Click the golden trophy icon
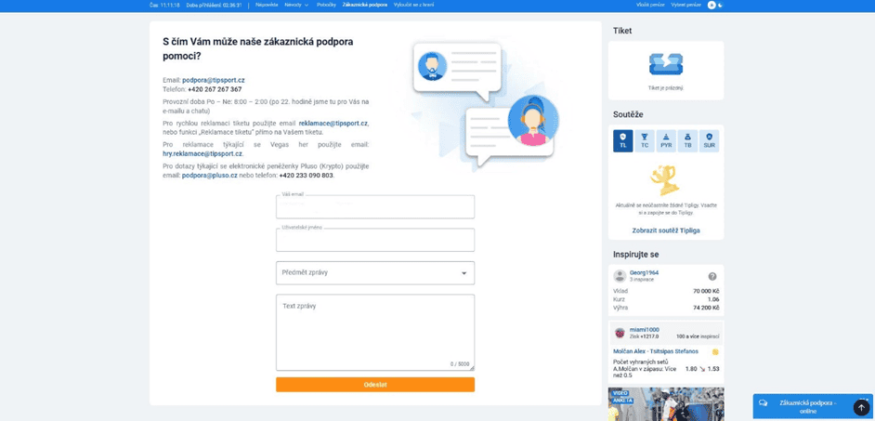Image resolution: width=875 pixels, height=421 pixels. pos(664,180)
